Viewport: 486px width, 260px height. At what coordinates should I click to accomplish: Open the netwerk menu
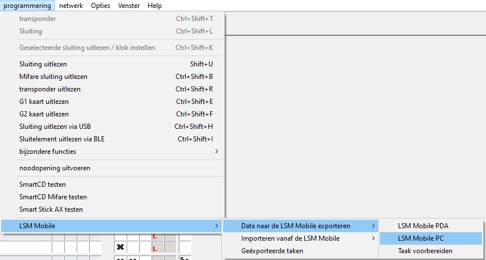(70, 6)
